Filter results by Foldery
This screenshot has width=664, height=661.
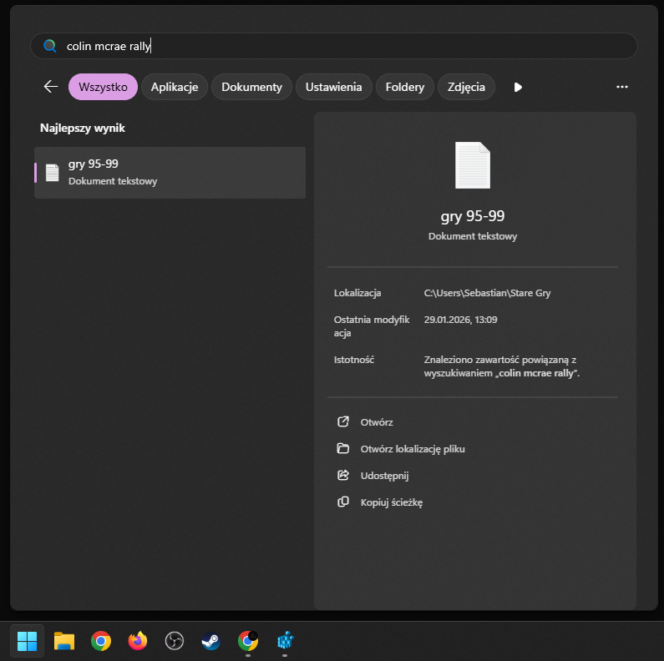(x=405, y=87)
